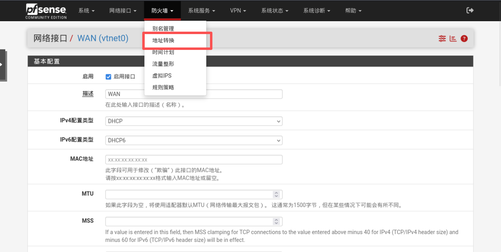Click the pfSense Community Edition logo

coord(46,11)
